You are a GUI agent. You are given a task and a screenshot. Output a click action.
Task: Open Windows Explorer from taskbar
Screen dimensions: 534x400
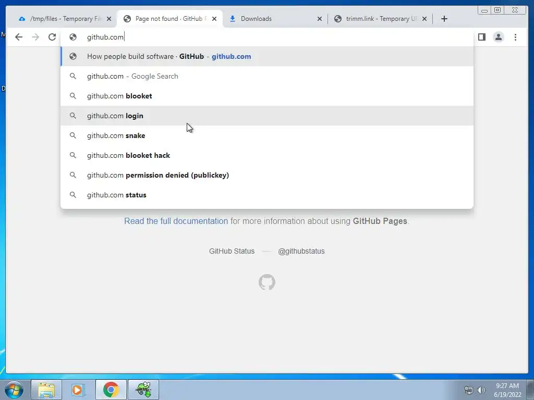tap(46, 390)
